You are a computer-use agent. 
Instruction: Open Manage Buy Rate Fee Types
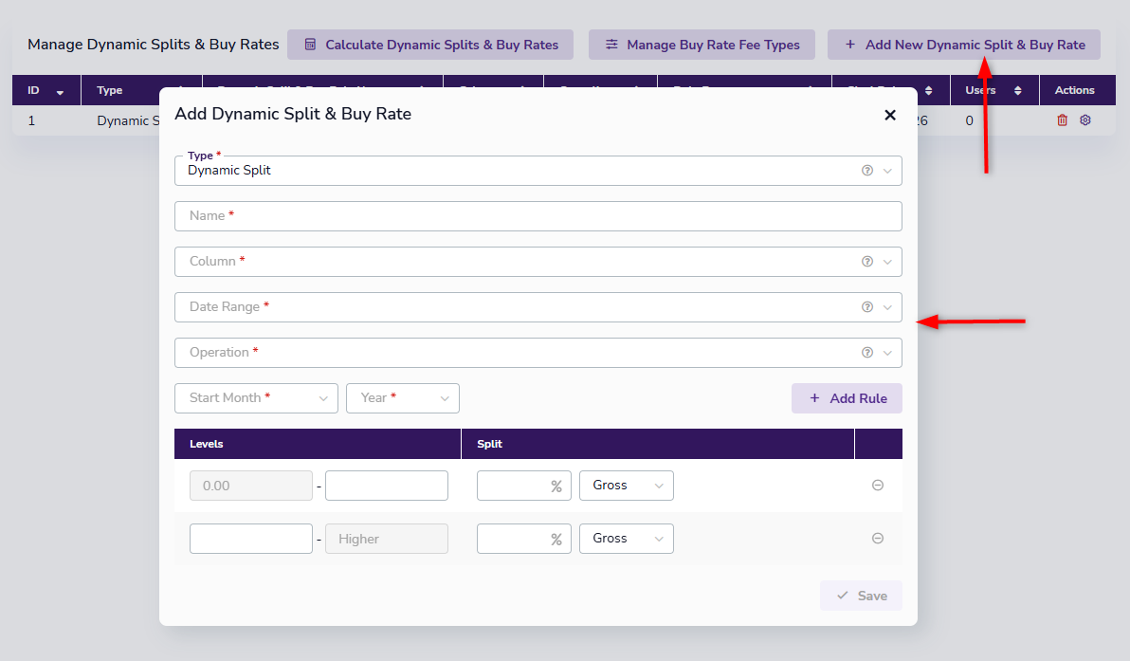click(702, 45)
